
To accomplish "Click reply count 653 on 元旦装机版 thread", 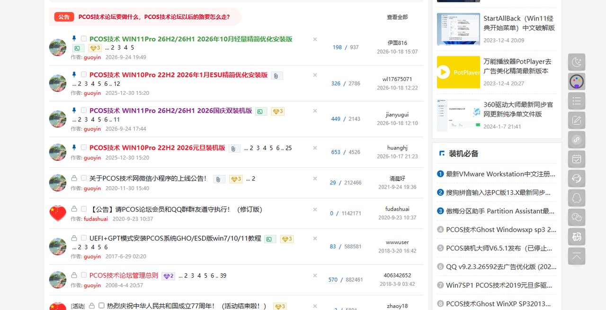I will click(x=336, y=152).
